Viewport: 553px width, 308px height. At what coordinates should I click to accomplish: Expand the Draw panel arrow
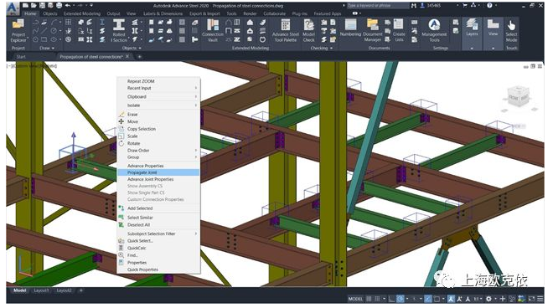click(x=53, y=48)
